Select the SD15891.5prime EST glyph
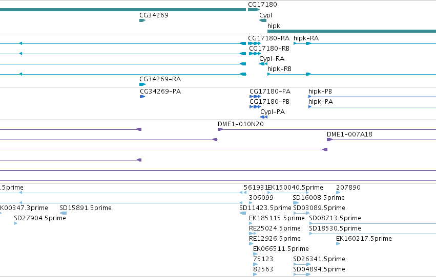436x277 pixels. coord(63,213)
